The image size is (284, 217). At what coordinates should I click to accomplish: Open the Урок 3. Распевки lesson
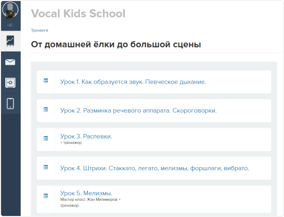86,137
